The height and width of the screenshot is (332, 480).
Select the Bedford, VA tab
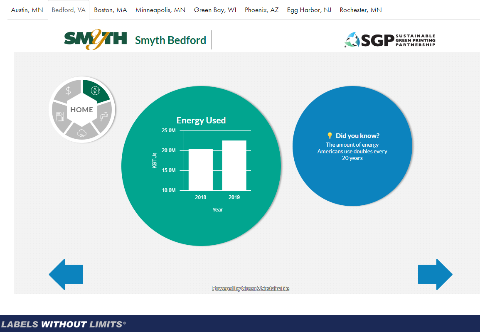69,10
